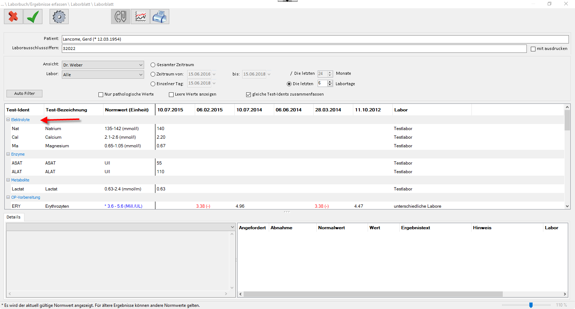Enable the 'mit ausdrucken' checkbox
The height and width of the screenshot is (309, 575).
(x=533, y=49)
